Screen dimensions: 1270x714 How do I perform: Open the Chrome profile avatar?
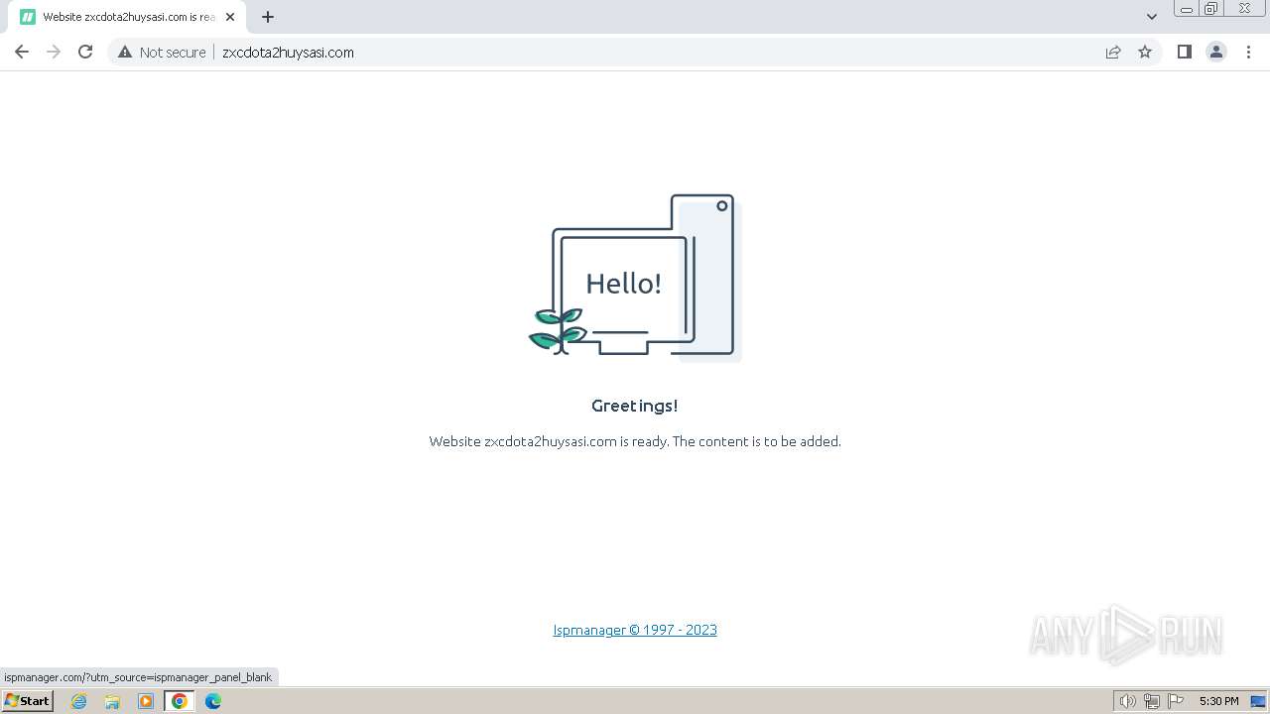pyautogui.click(x=1216, y=52)
